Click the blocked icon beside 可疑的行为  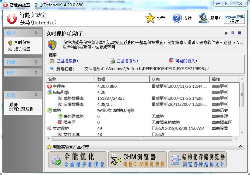[x=171, y=60]
